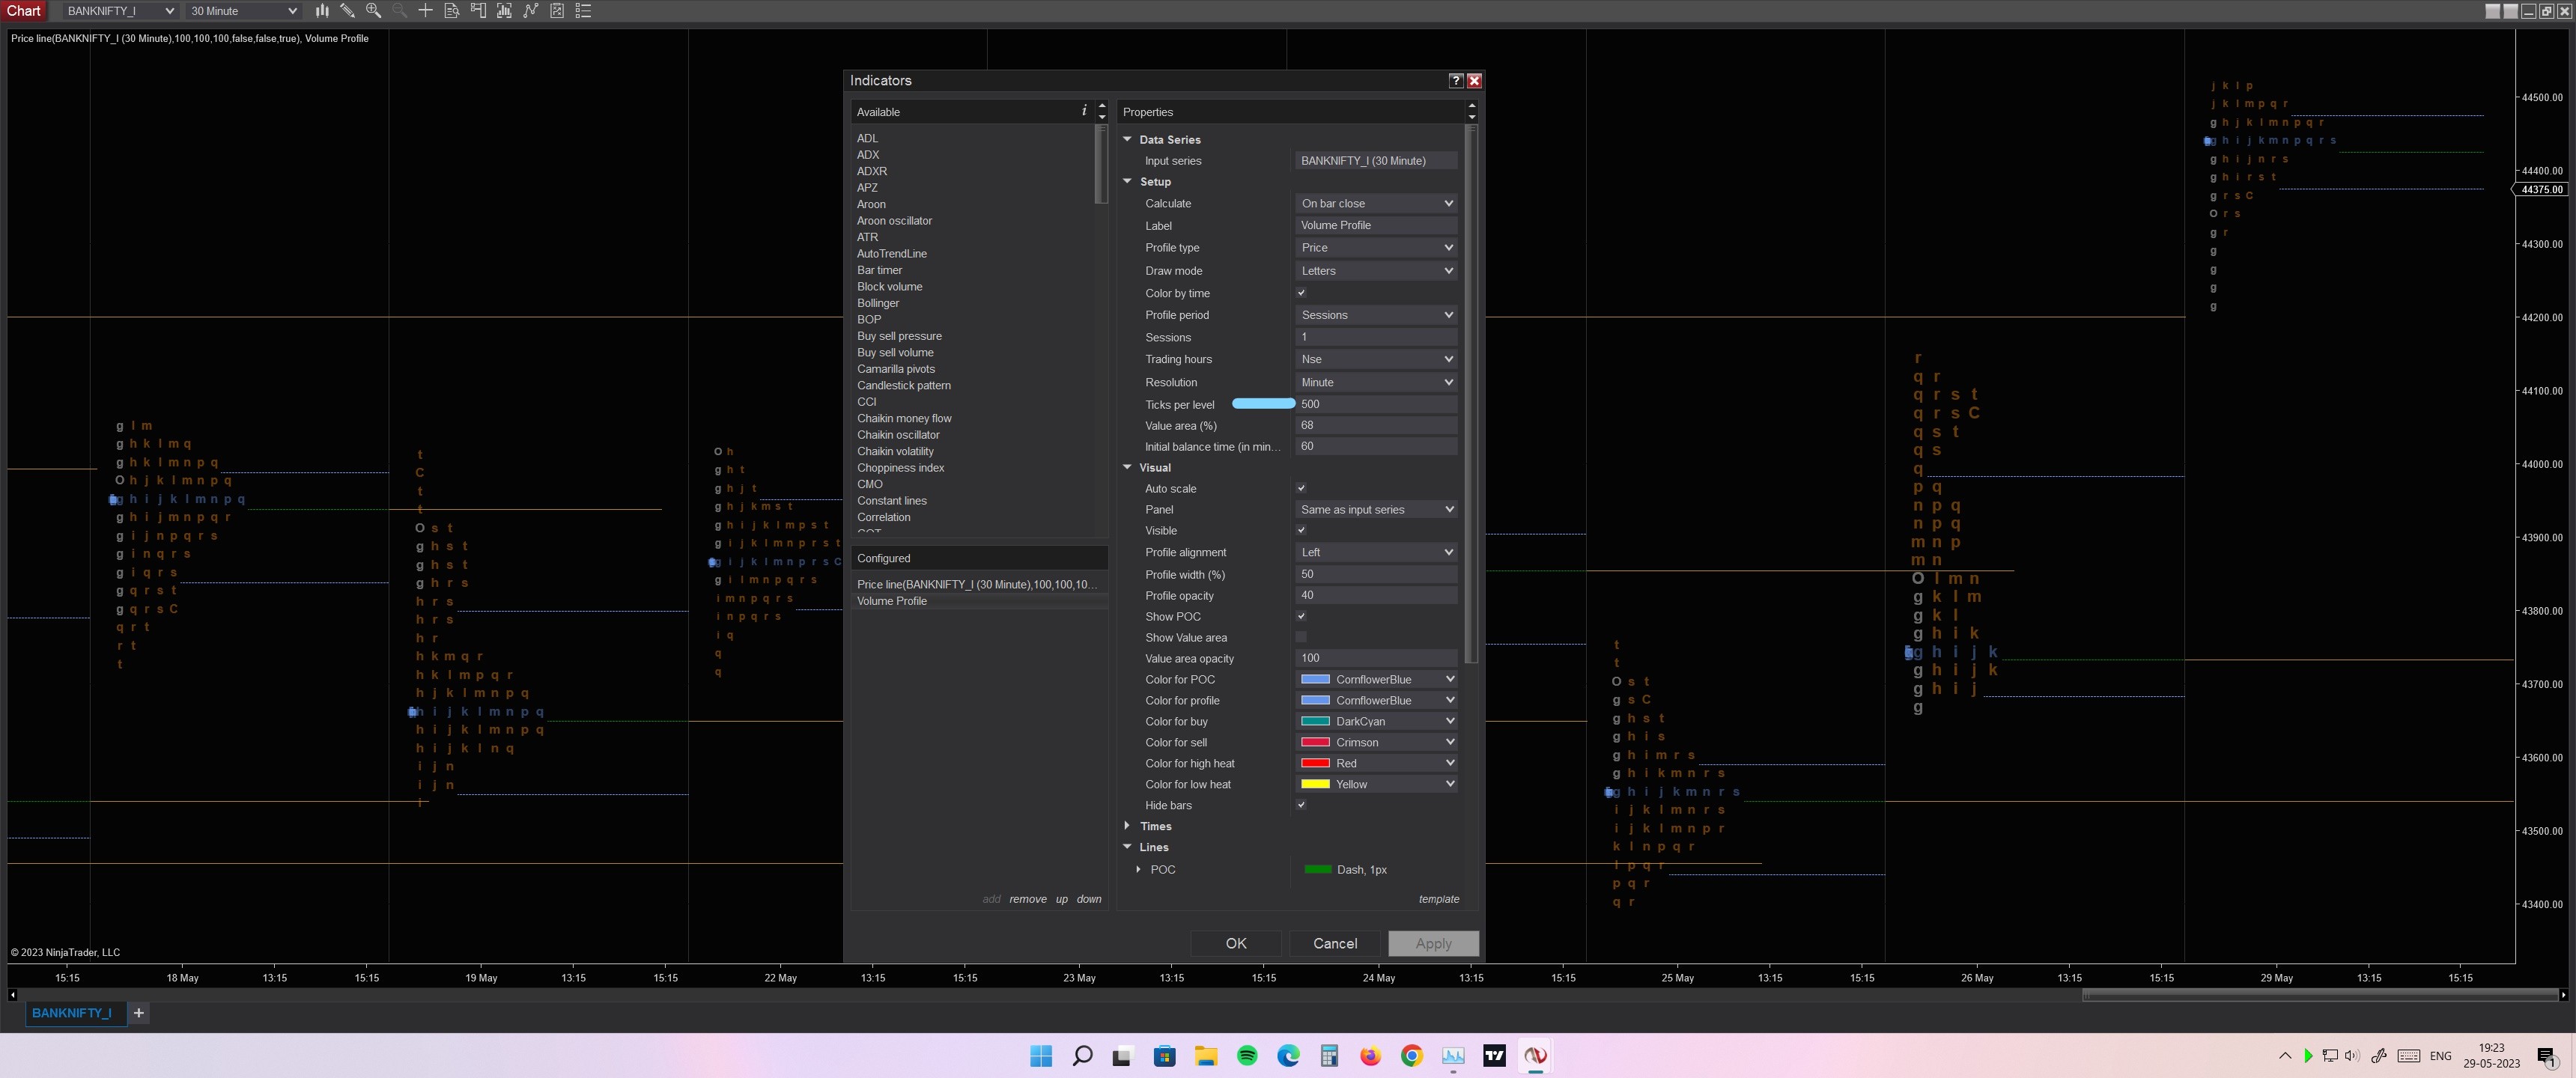The width and height of the screenshot is (2576, 1078).
Task: Switch to the BANKNIFTY_I chart tab
Action: click(x=71, y=1013)
